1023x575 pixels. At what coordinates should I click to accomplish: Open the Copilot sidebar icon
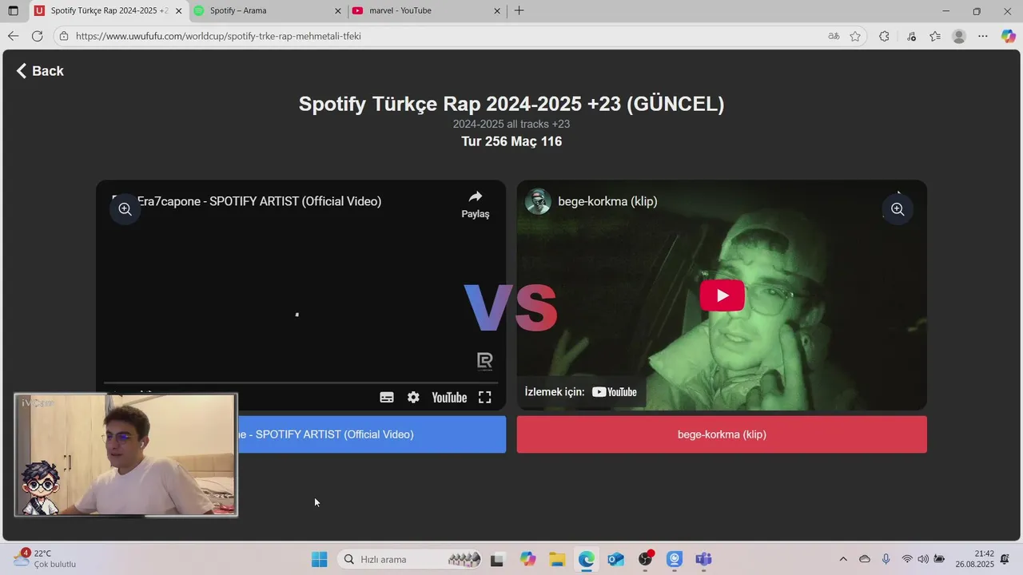coord(1009,36)
